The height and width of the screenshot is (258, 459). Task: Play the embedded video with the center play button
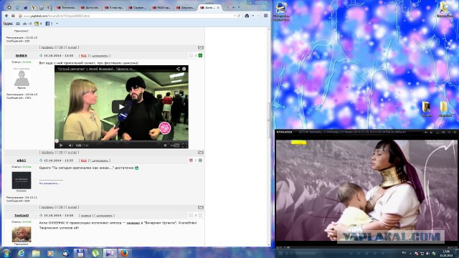121,107
